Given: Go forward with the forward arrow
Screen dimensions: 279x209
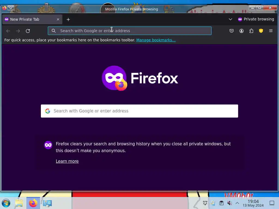Looking at the screenshot, I should click(18, 31).
